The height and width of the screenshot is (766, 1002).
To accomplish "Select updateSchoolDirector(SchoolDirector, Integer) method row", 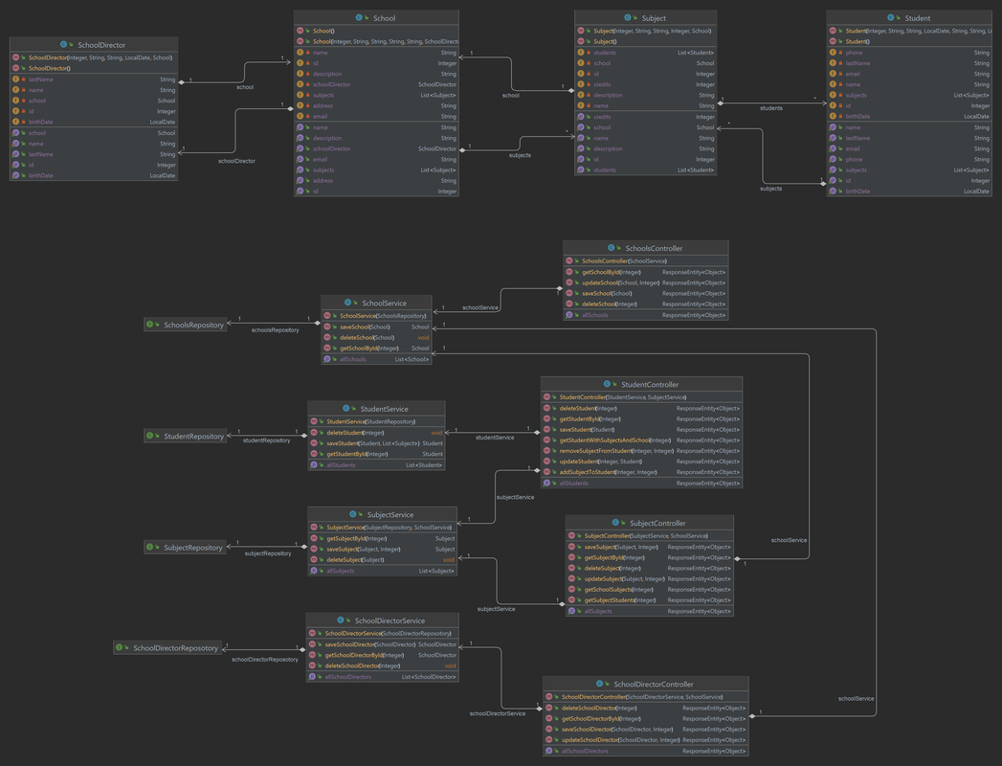I will [x=645, y=740].
